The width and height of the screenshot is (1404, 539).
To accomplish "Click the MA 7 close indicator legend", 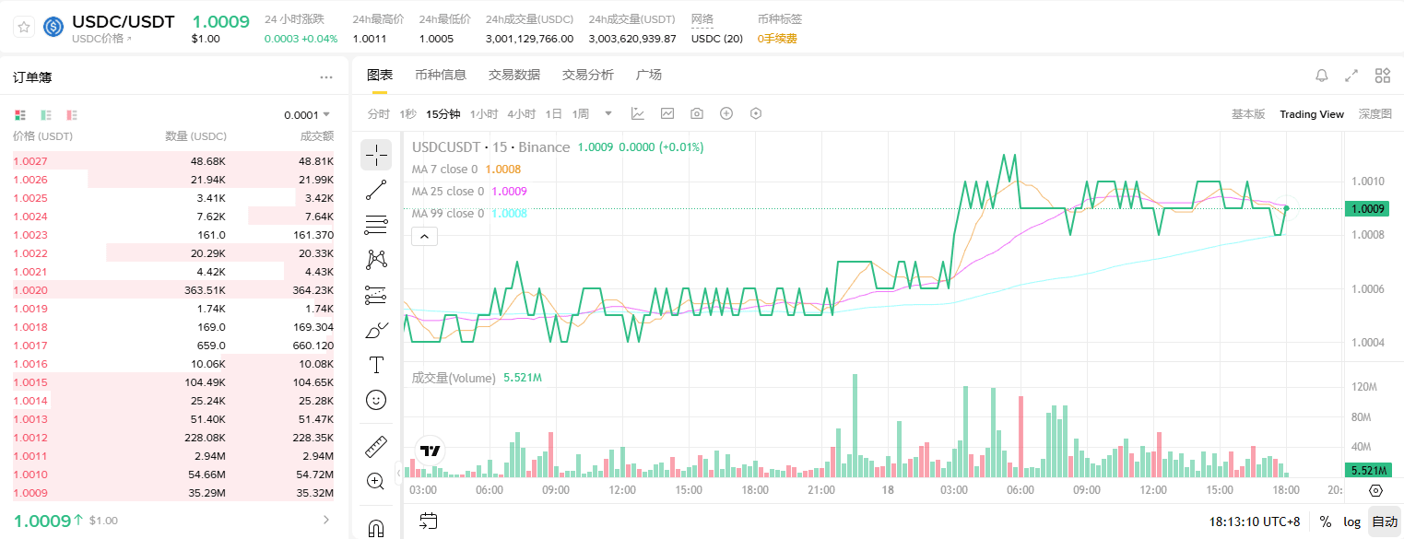I will pyautogui.click(x=466, y=170).
